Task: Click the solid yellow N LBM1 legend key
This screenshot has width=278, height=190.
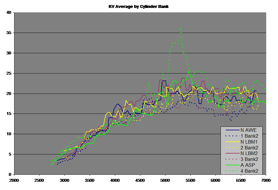Action: (232, 141)
